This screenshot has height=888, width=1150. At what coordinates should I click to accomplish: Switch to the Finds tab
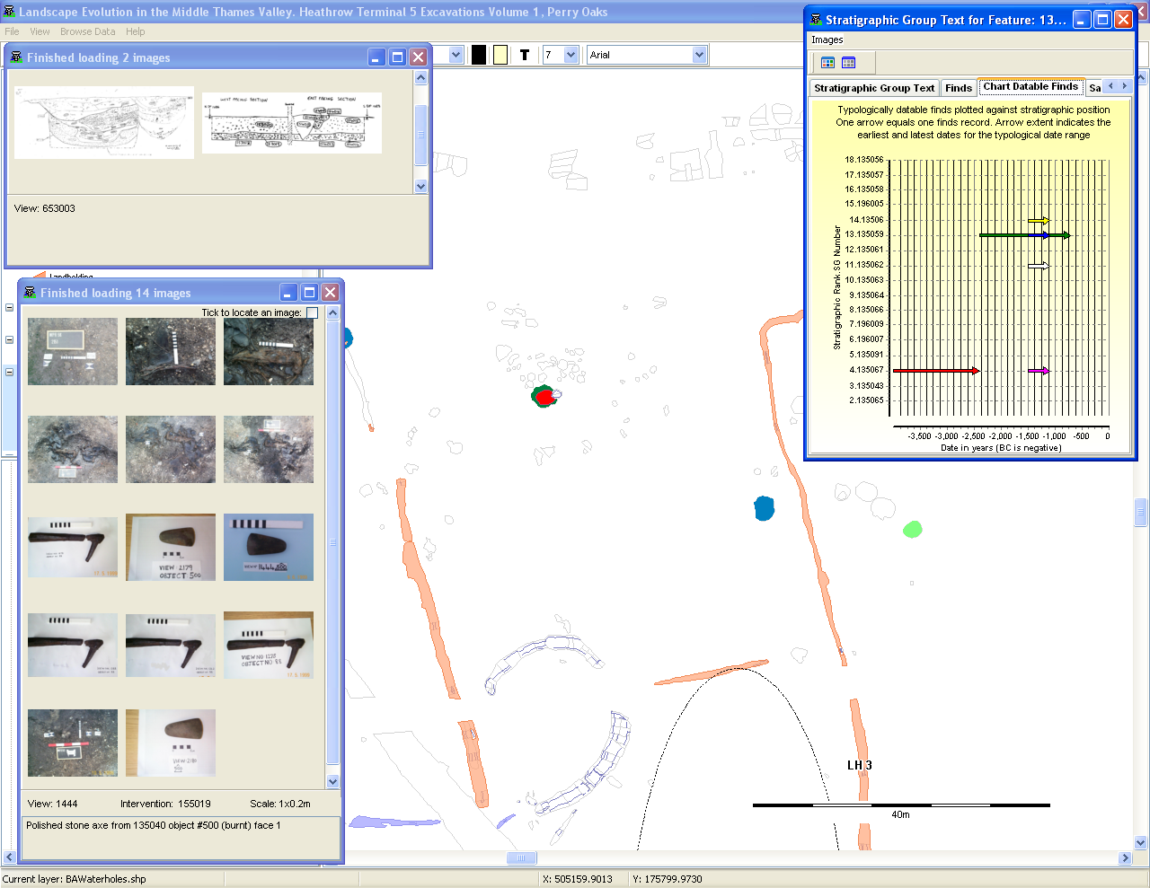coord(958,88)
